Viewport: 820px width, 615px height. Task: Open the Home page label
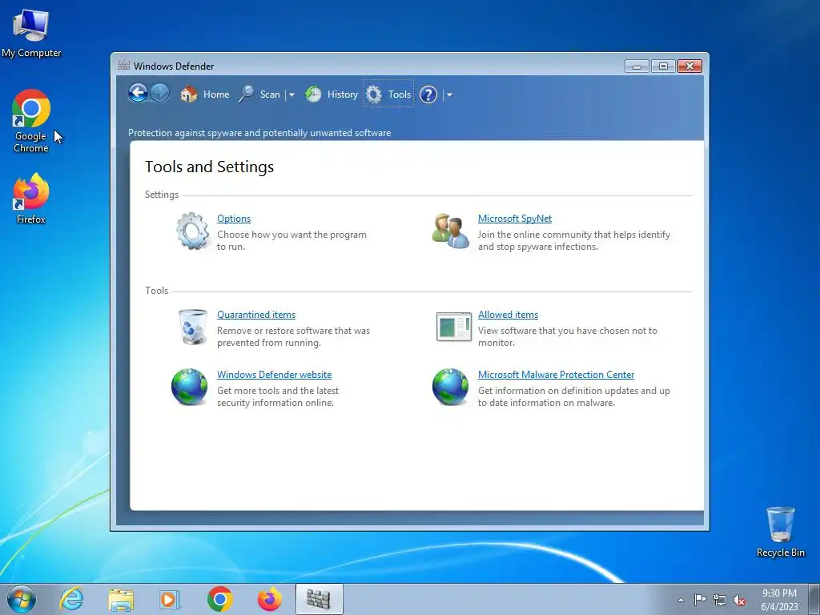(216, 94)
